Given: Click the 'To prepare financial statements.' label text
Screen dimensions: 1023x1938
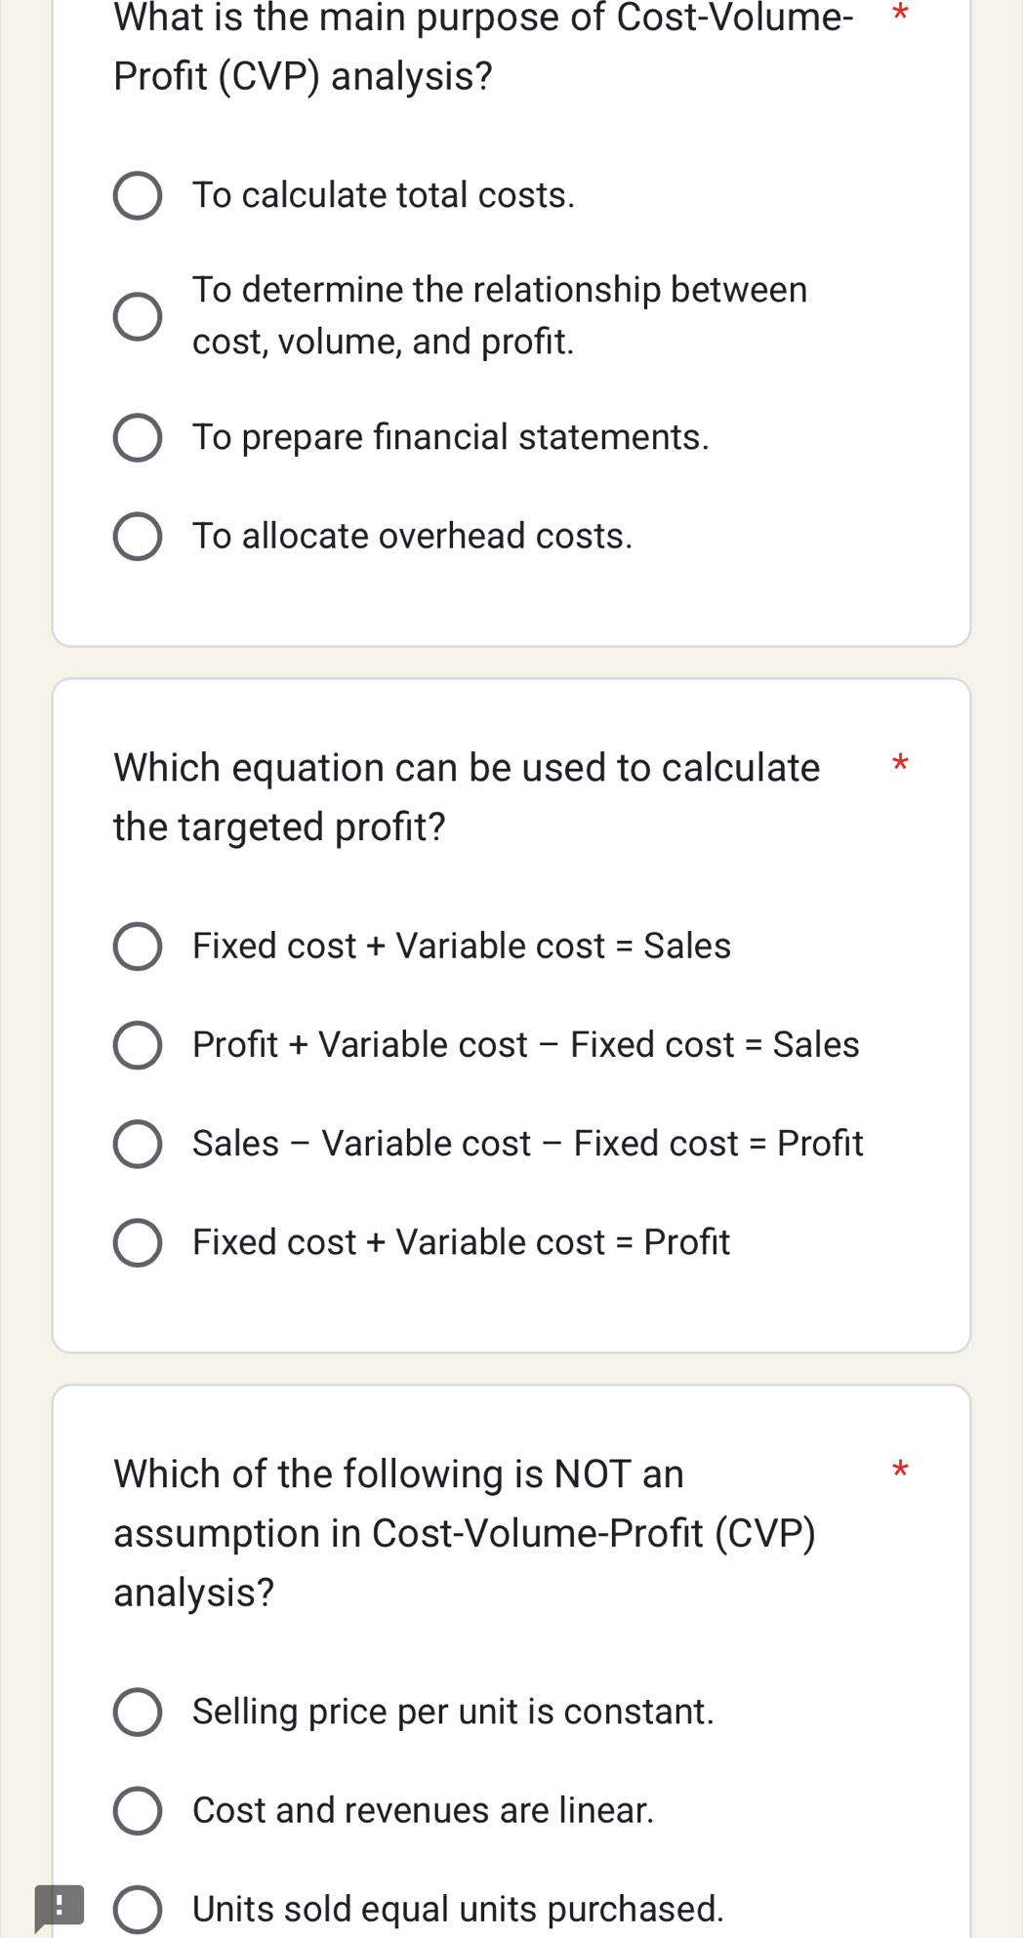Looking at the screenshot, I should point(450,437).
